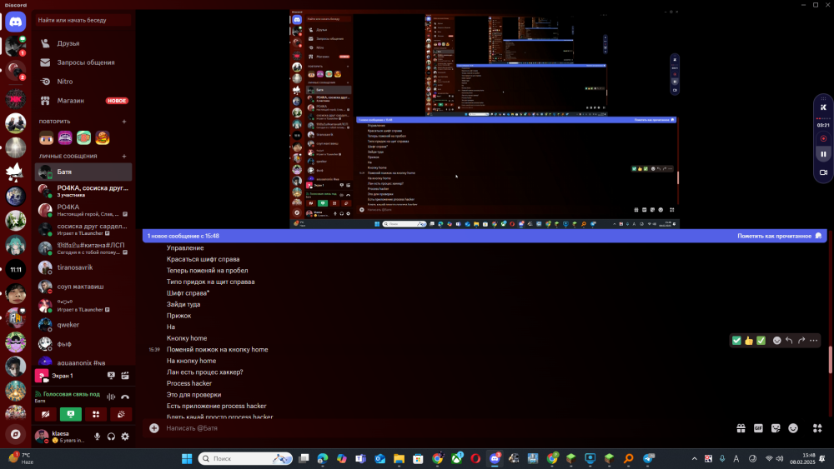Viewport: 834px width, 469px height.
Task: Open DM with tiranosavrik
Action: click(x=83, y=267)
